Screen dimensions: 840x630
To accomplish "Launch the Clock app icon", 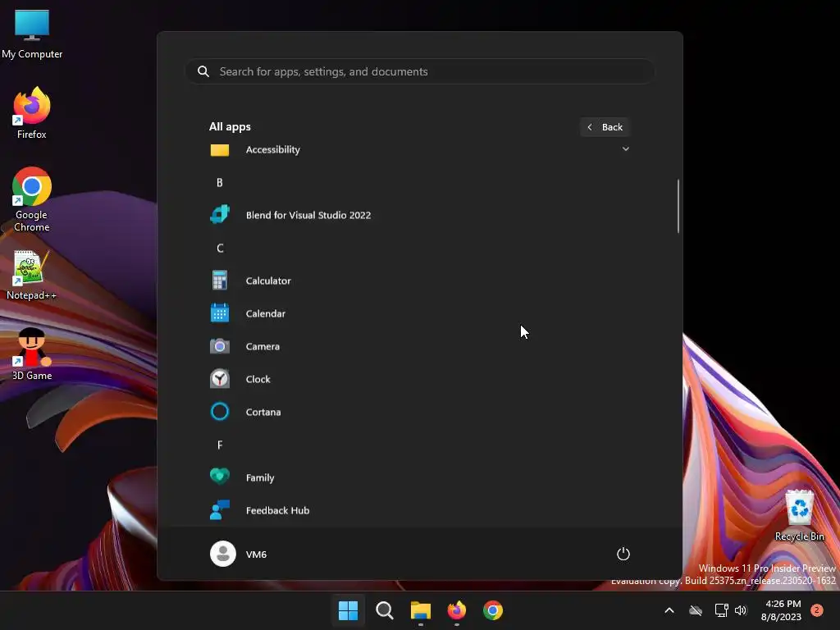I will click(x=220, y=379).
